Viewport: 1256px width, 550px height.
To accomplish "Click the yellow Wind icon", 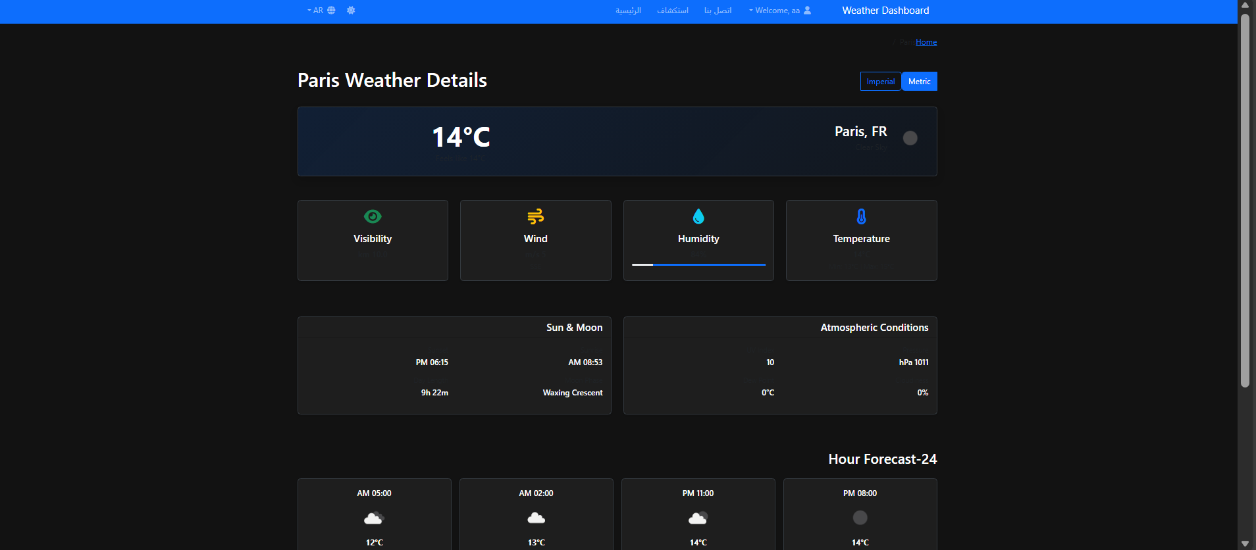I will click(x=536, y=216).
